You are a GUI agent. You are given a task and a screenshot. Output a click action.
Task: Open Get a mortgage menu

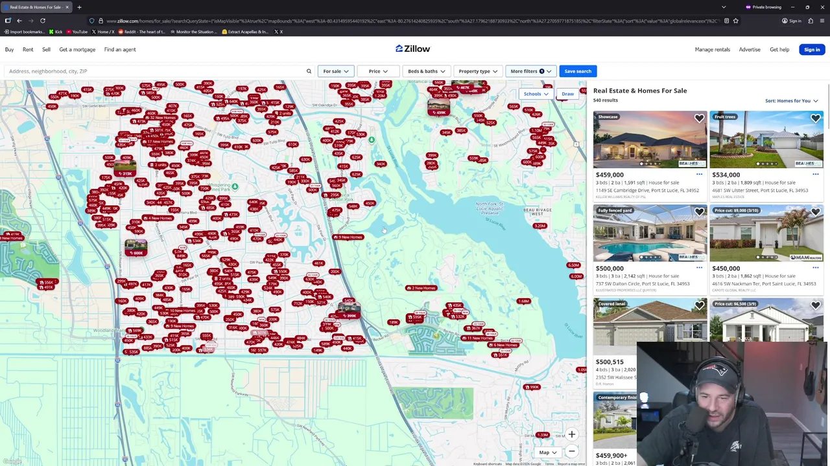coord(77,49)
